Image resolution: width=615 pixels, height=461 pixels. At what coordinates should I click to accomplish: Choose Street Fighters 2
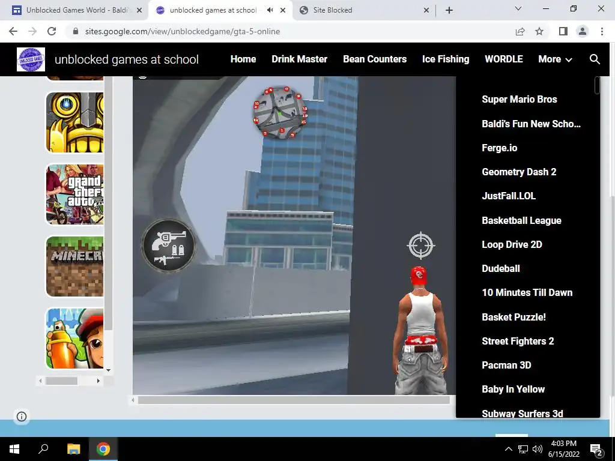pos(518,341)
